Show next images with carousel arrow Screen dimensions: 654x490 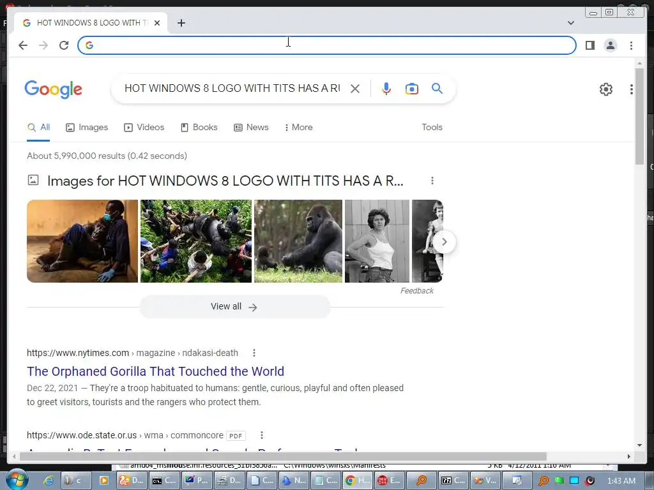click(445, 242)
